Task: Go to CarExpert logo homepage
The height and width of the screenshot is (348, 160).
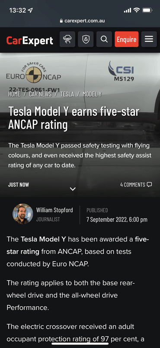Action: click(29, 40)
